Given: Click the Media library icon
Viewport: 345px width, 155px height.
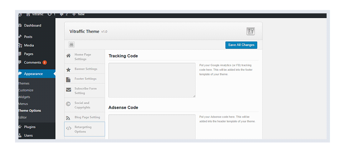Looking at the screenshot, I should [x=20, y=45].
